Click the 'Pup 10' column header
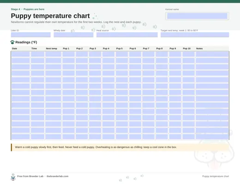Screen dimensions: 240x185 click(x=187, y=48)
